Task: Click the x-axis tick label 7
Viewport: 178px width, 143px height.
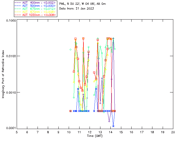Action: 38,132
